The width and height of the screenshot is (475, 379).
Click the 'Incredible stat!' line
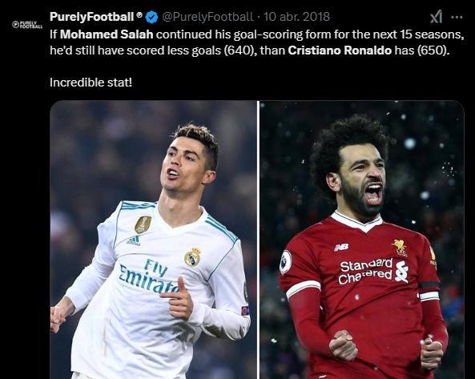[91, 83]
